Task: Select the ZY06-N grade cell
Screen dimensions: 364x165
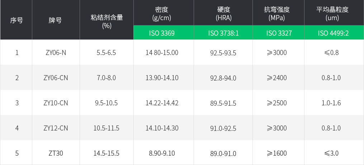Action: (x=56, y=53)
